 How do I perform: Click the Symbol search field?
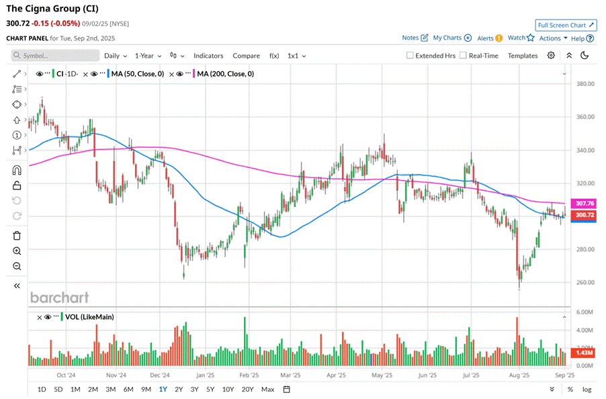(55, 56)
